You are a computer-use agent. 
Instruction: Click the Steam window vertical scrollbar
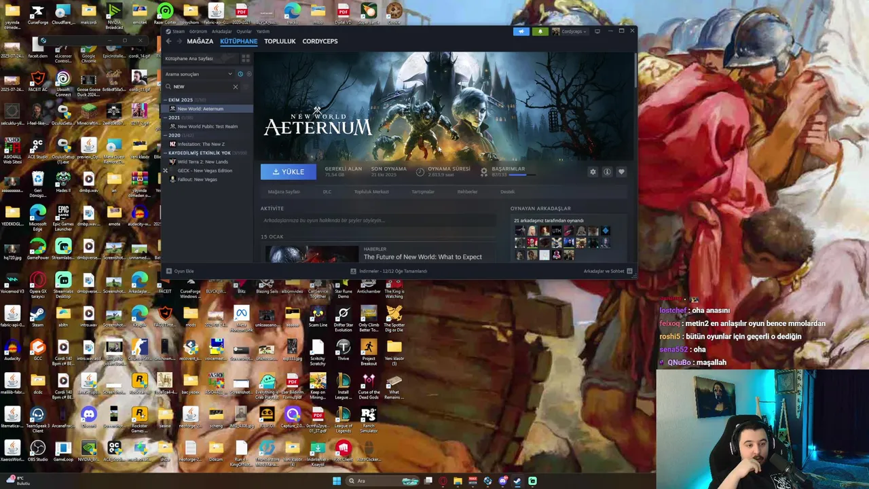pyautogui.click(x=635, y=71)
